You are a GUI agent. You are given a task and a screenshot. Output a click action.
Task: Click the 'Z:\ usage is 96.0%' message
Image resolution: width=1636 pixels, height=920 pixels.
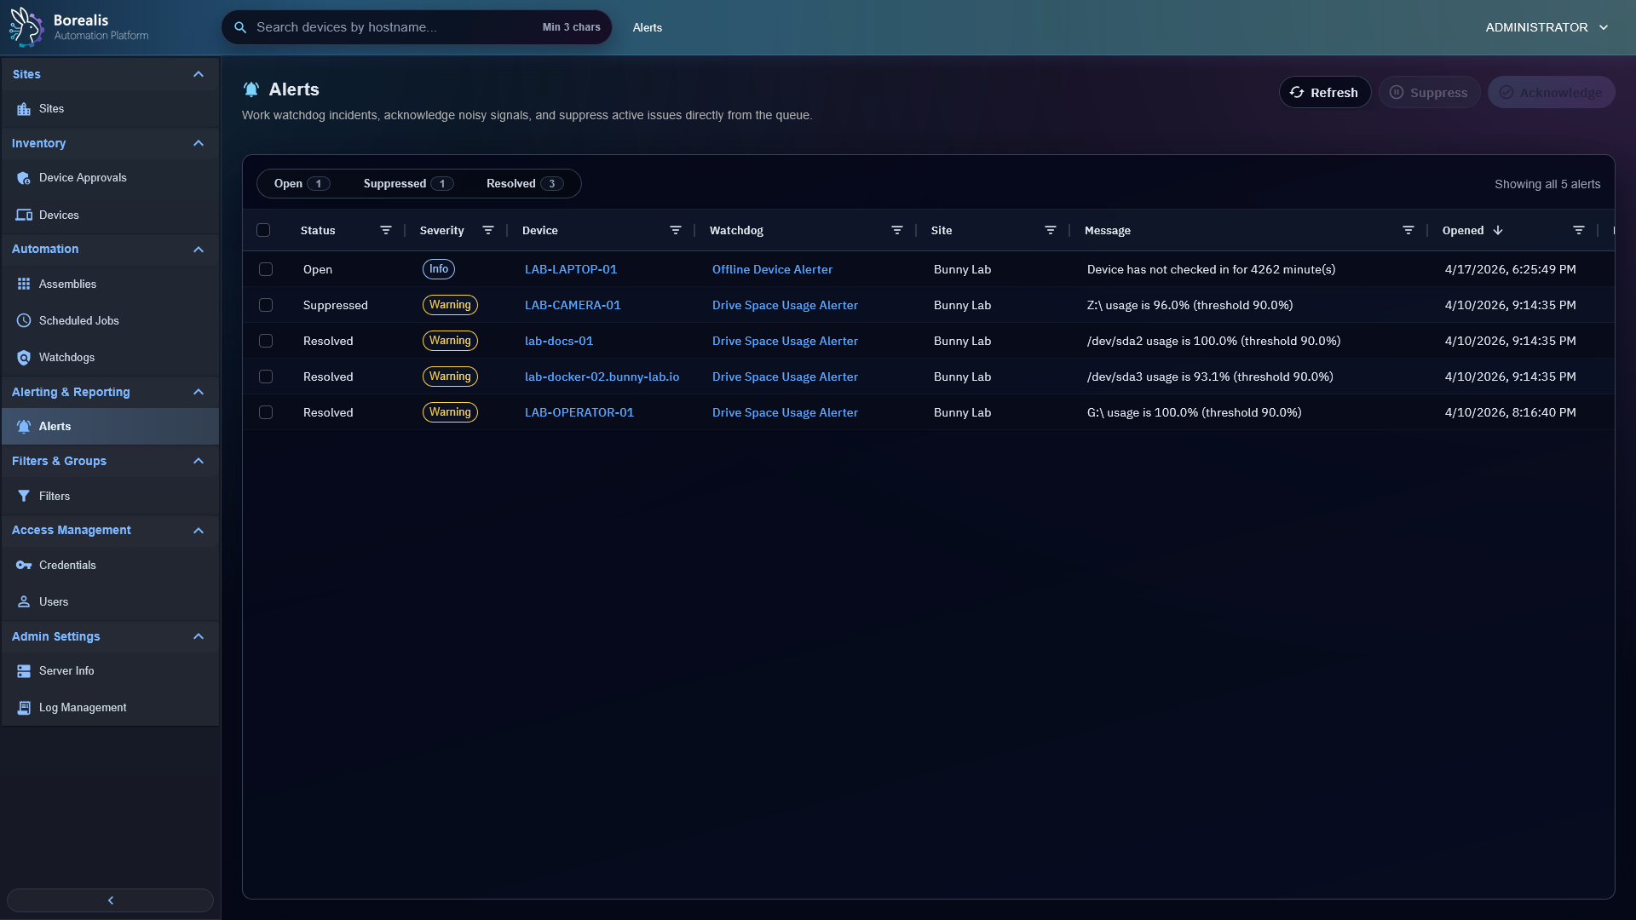pyautogui.click(x=1190, y=305)
